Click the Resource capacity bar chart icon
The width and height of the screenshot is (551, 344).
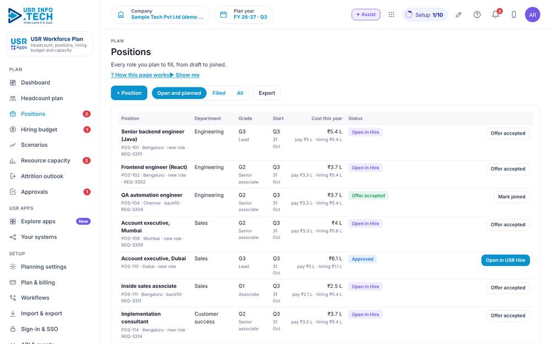(x=13, y=161)
